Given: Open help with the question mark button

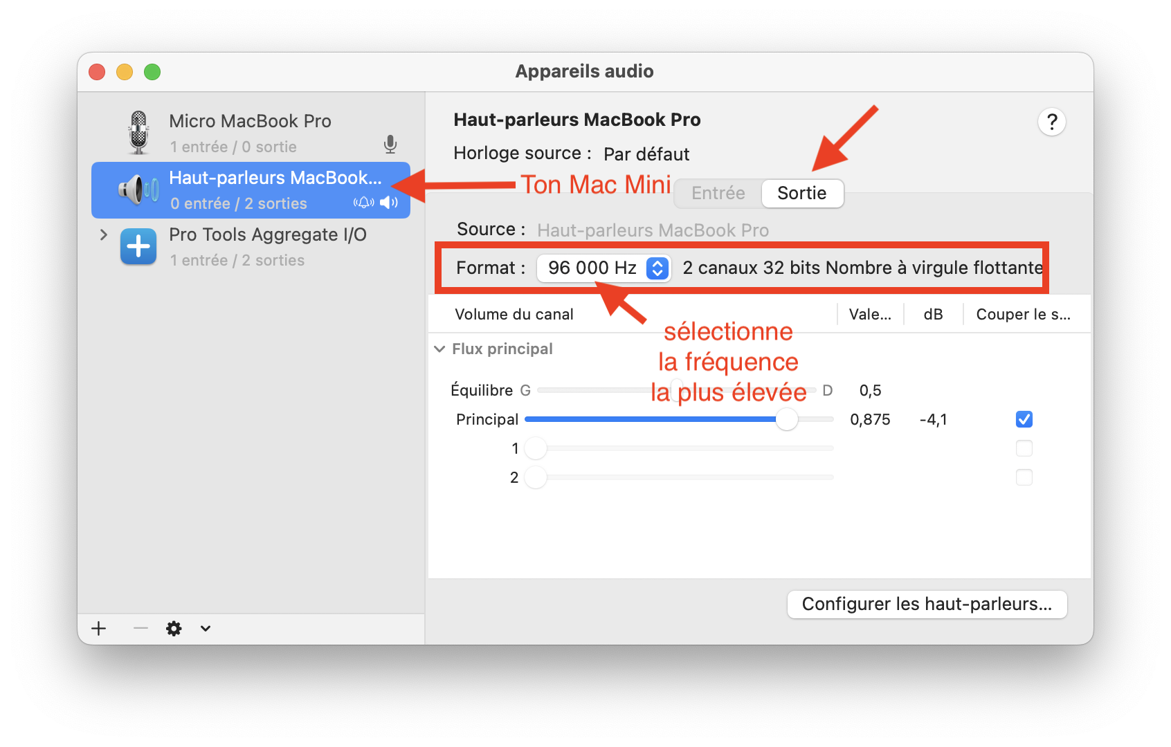Looking at the screenshot, I should [x=1051, y=122].
